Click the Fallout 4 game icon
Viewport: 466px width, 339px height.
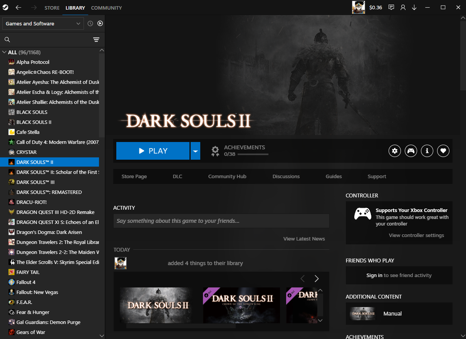12,282
